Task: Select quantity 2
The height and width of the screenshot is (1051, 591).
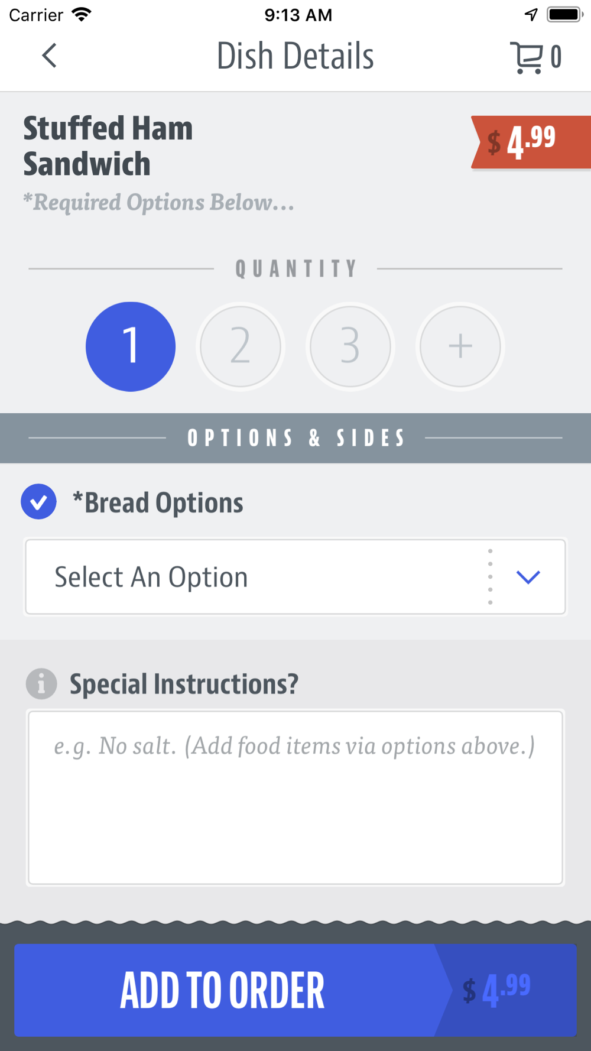Action: 241,346
